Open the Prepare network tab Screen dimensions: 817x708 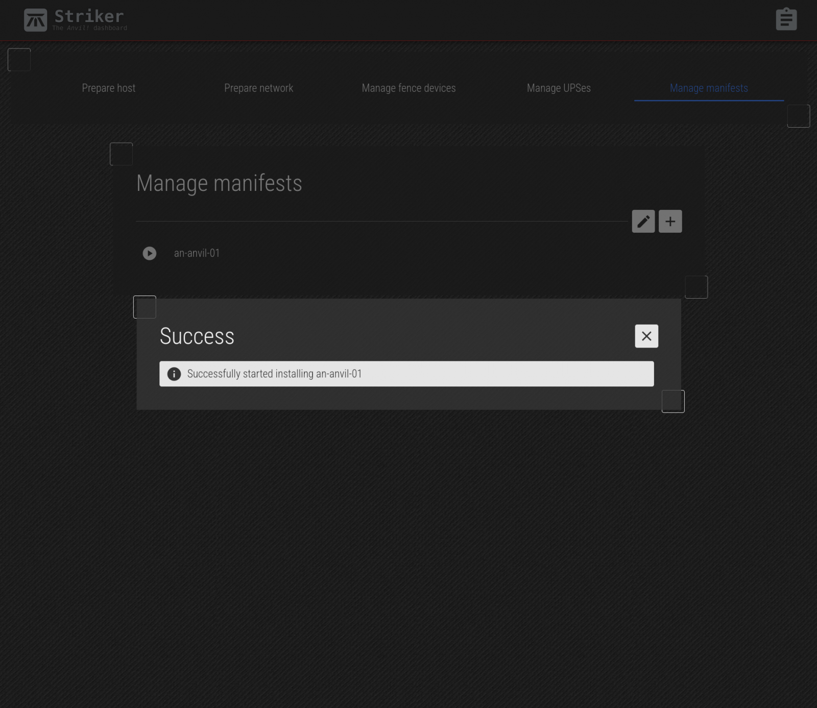point(258,88)
